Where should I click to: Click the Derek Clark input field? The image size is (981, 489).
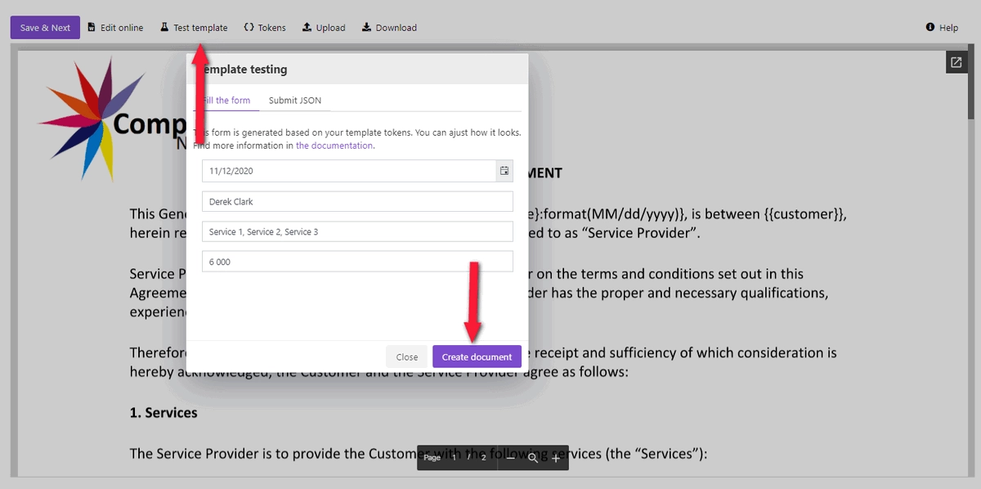(x=357, y=202)
